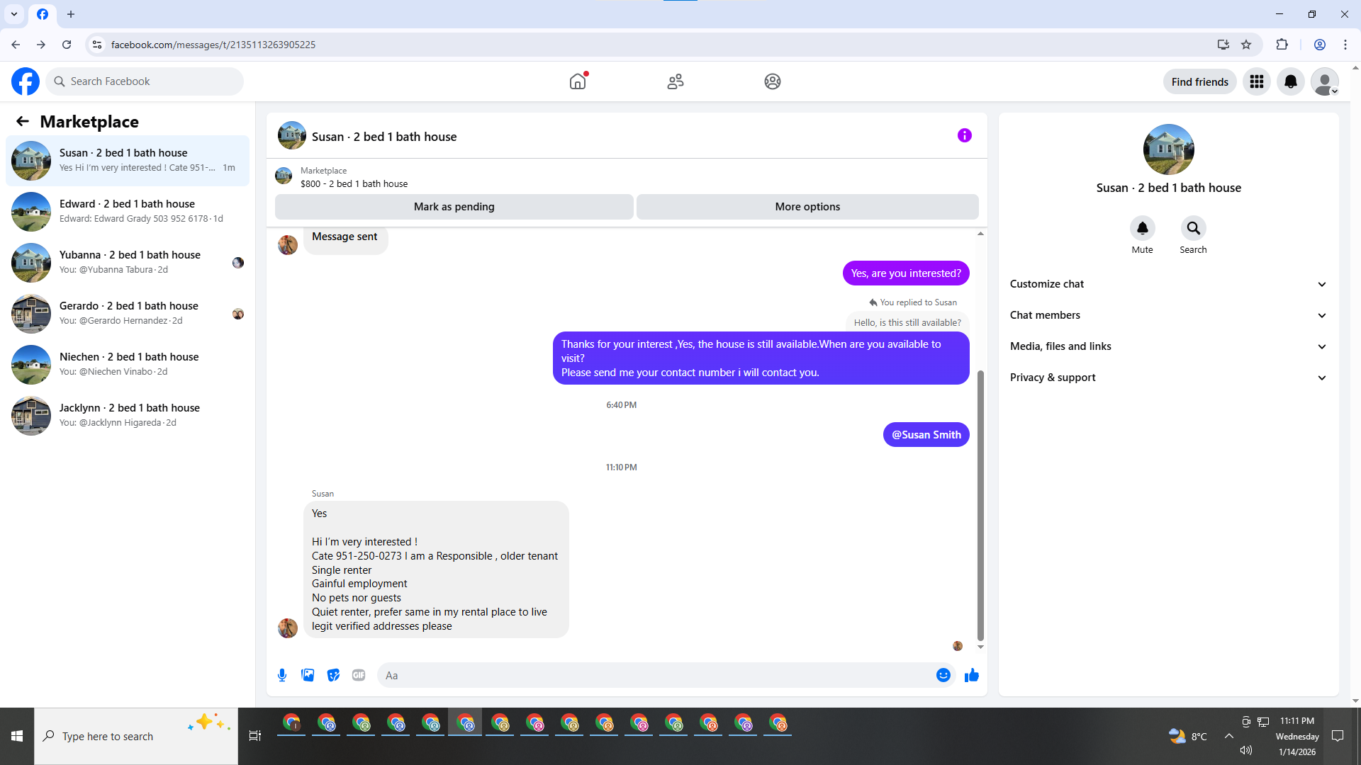Click the purple conversation info icon
The height and width of the screenshot is (765, 1361).
[964, 135]
